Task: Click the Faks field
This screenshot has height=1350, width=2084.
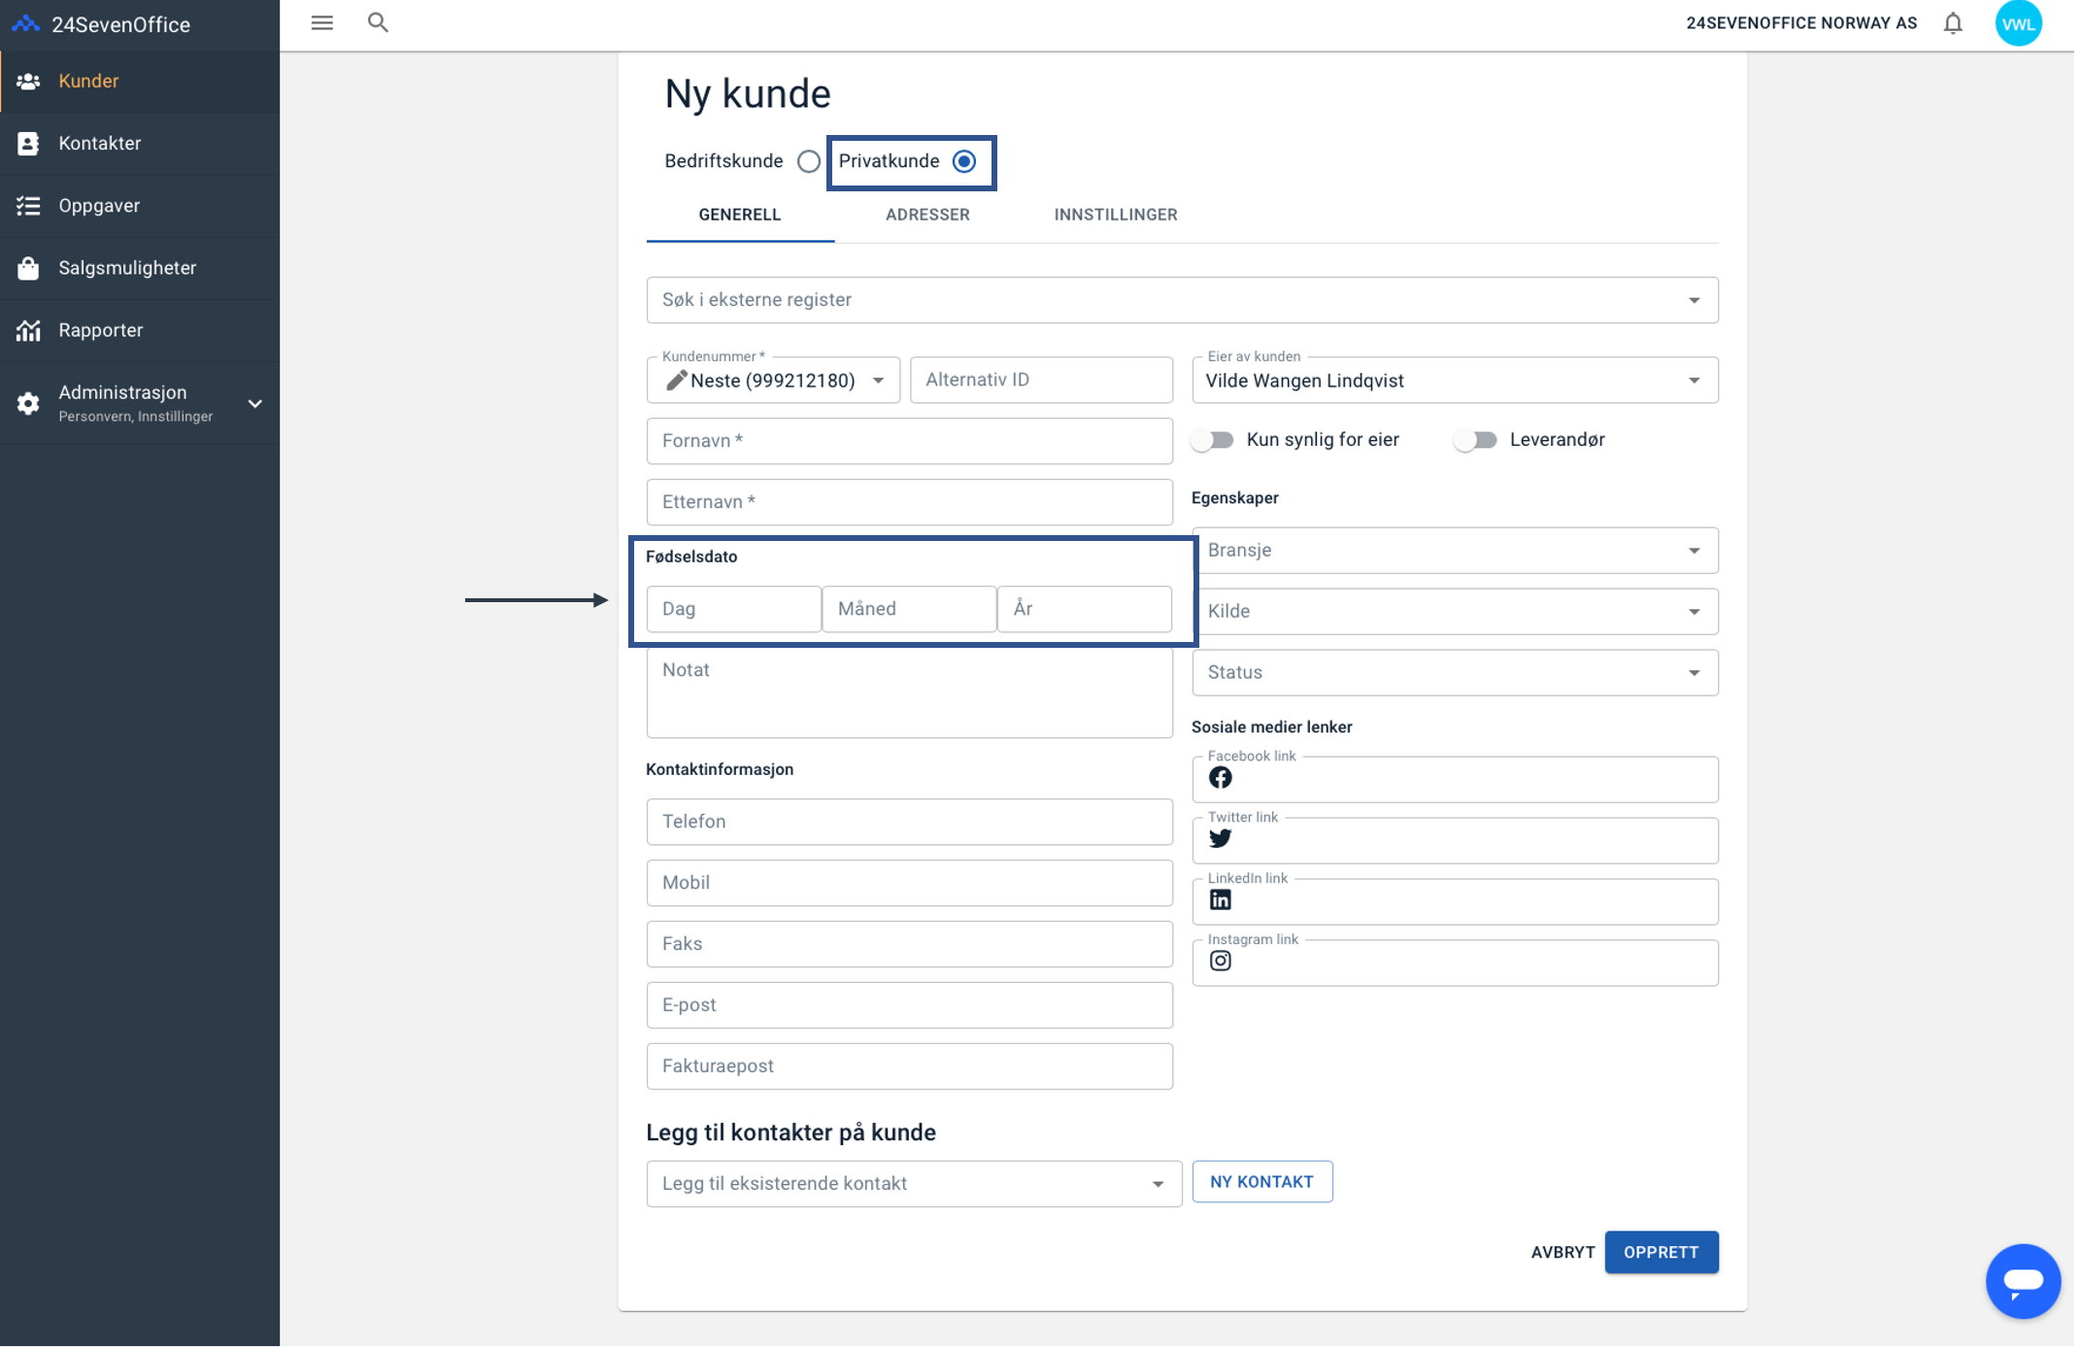Action: [909, 944]
